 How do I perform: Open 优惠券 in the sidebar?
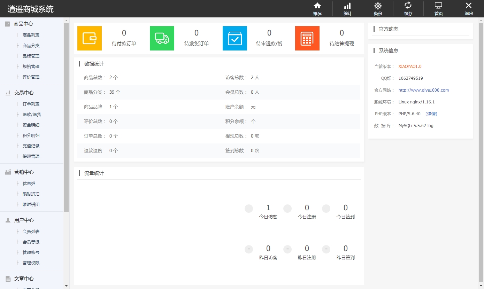point(29,183)
